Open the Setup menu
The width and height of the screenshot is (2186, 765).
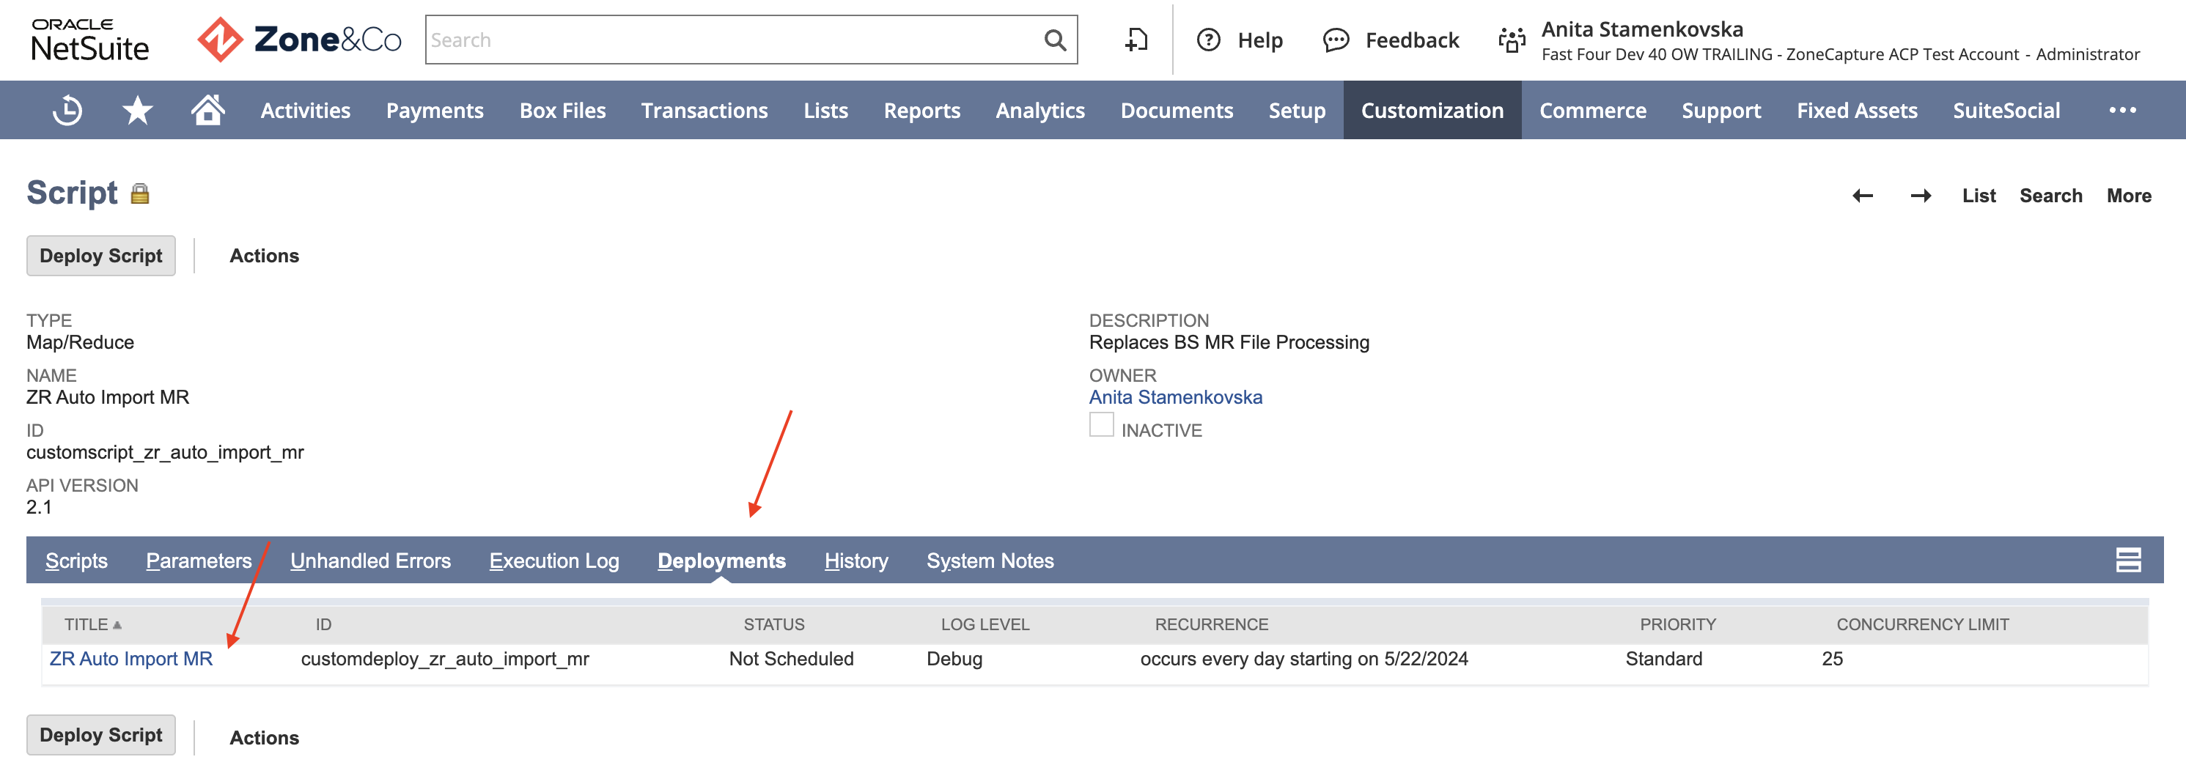click(x=1297, y=110)
